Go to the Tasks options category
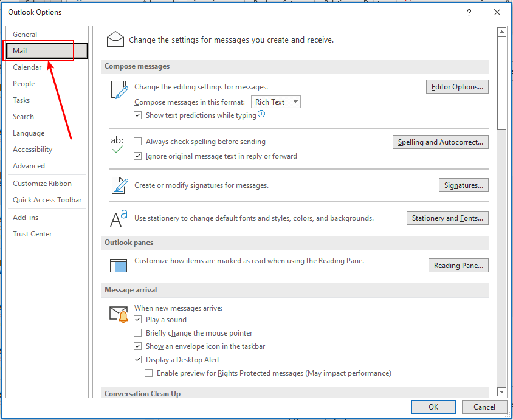Image resolution: width=513 pixels, height=420 pixels. tap(47, 100)
